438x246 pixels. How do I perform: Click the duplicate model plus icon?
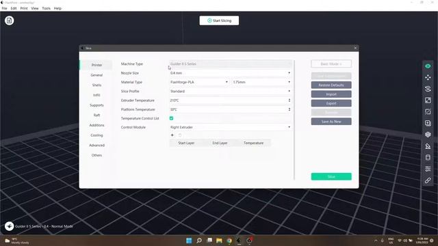pyautogui.click(x=428, y=123)
